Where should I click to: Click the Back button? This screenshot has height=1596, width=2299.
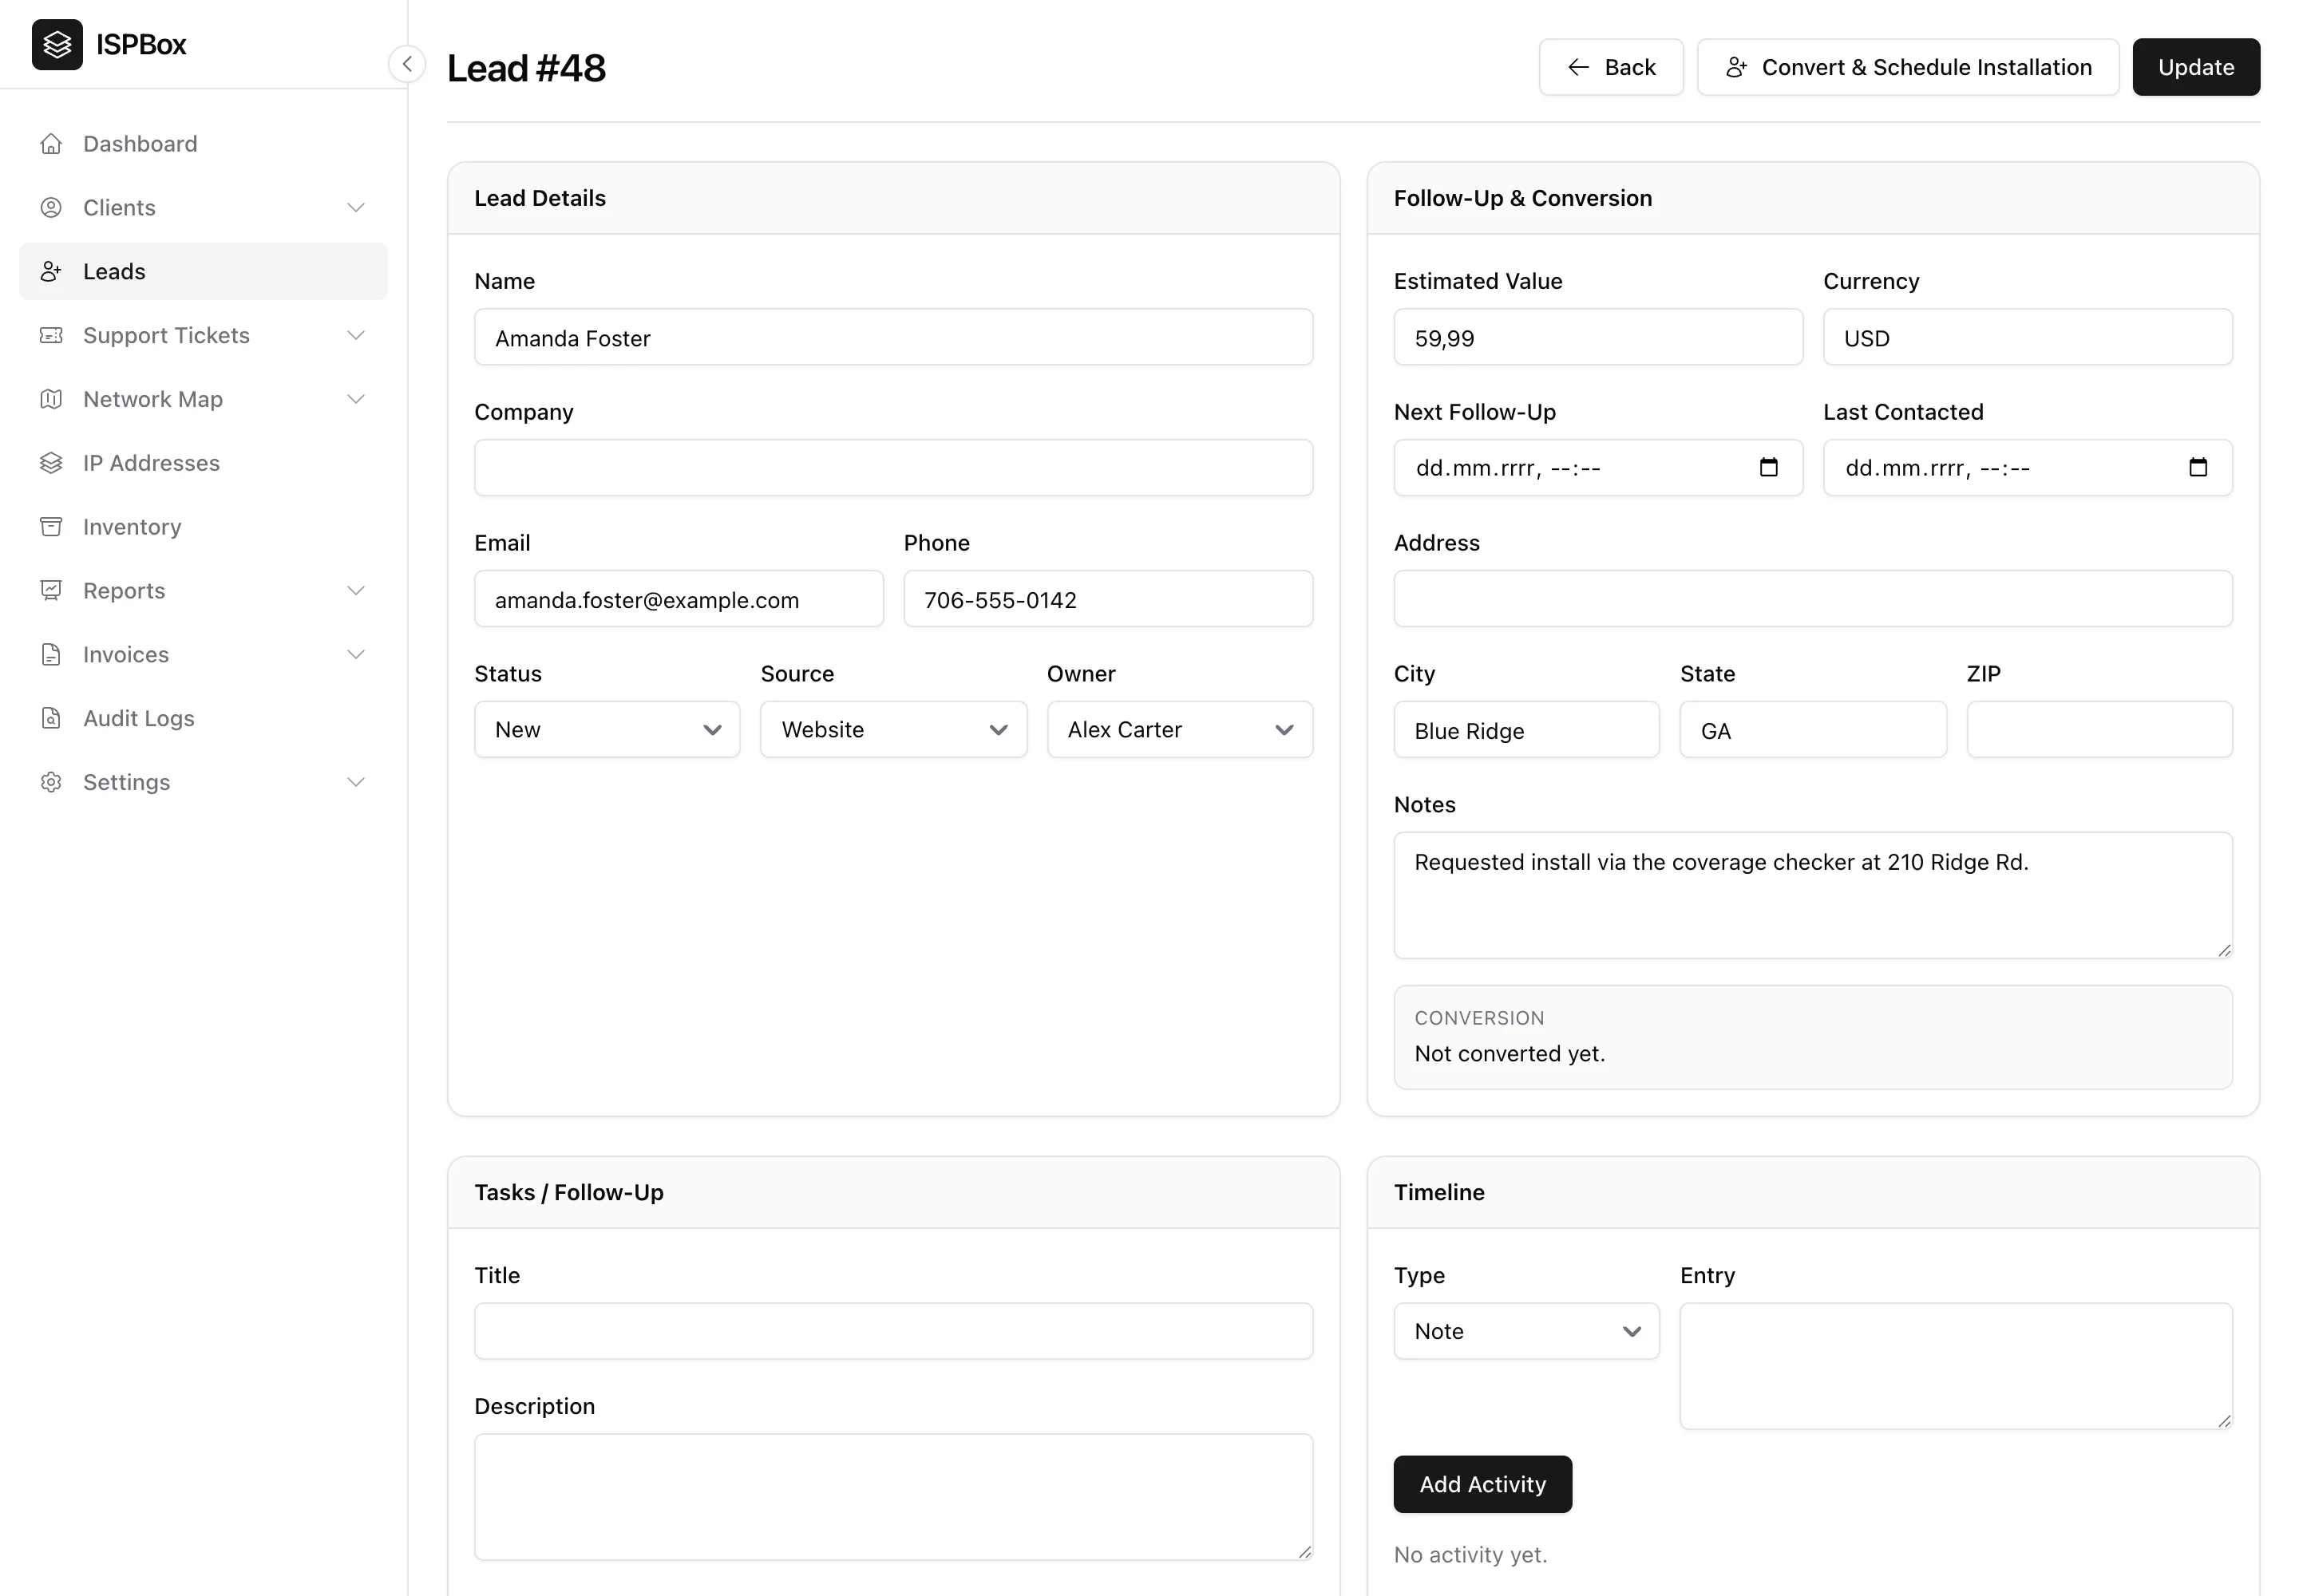pyautogui.click(x=1611, y=67)
